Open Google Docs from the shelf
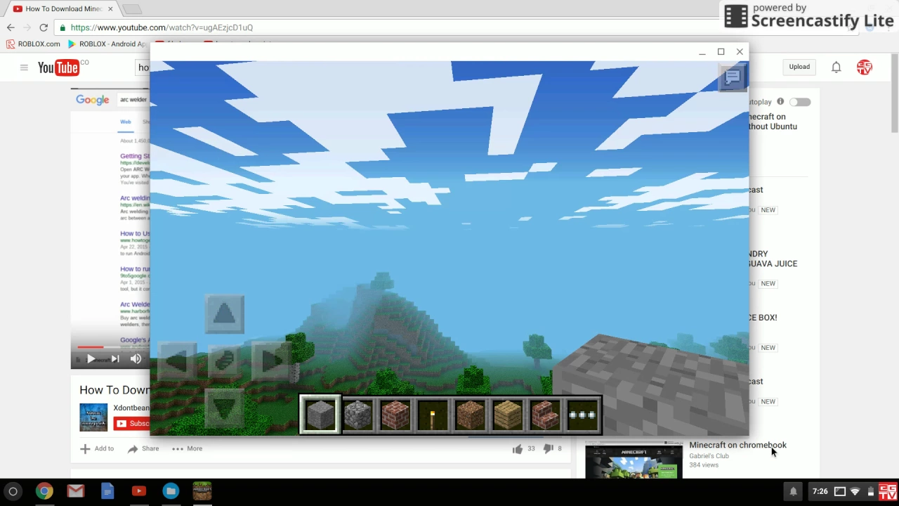Viewport: 899px width, 506px height. [x=107, y=491]
